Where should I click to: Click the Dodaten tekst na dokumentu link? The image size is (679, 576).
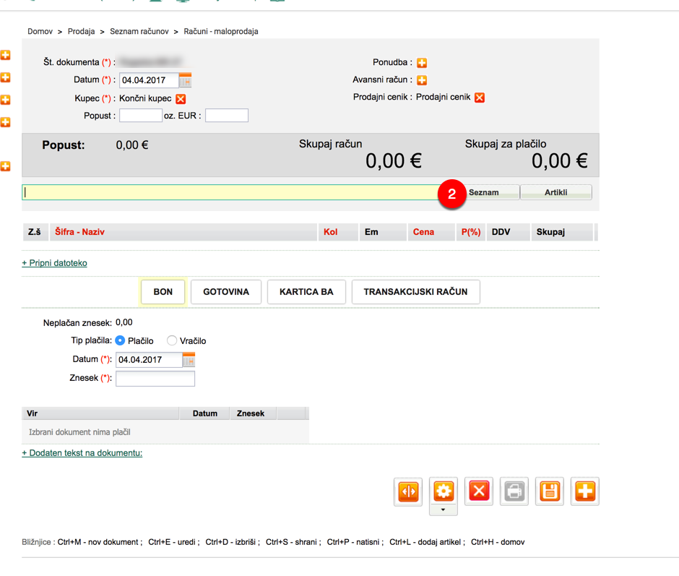(82, 453)
